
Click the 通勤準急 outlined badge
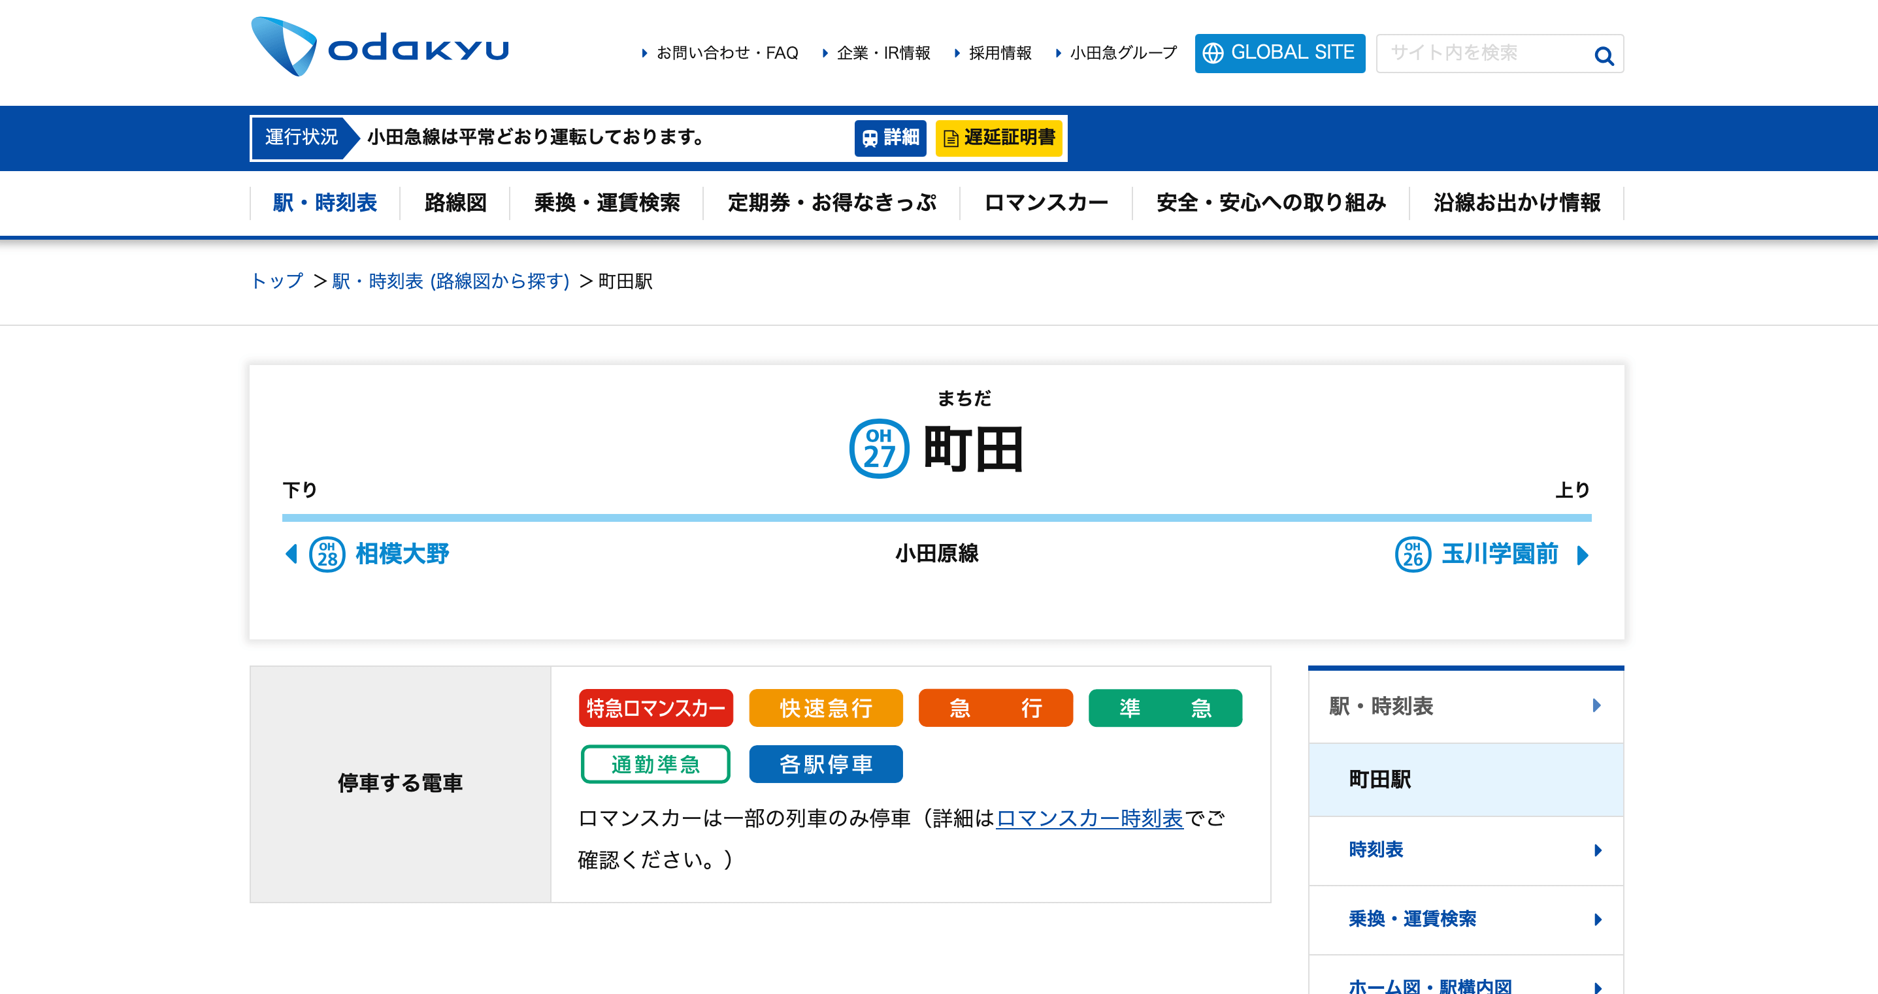[655, 763]
